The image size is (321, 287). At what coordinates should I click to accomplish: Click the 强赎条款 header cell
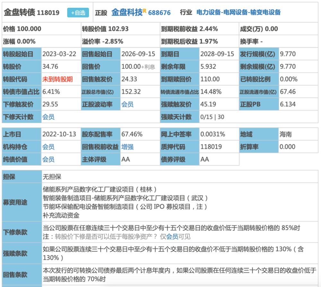click(x=22, y=253)
